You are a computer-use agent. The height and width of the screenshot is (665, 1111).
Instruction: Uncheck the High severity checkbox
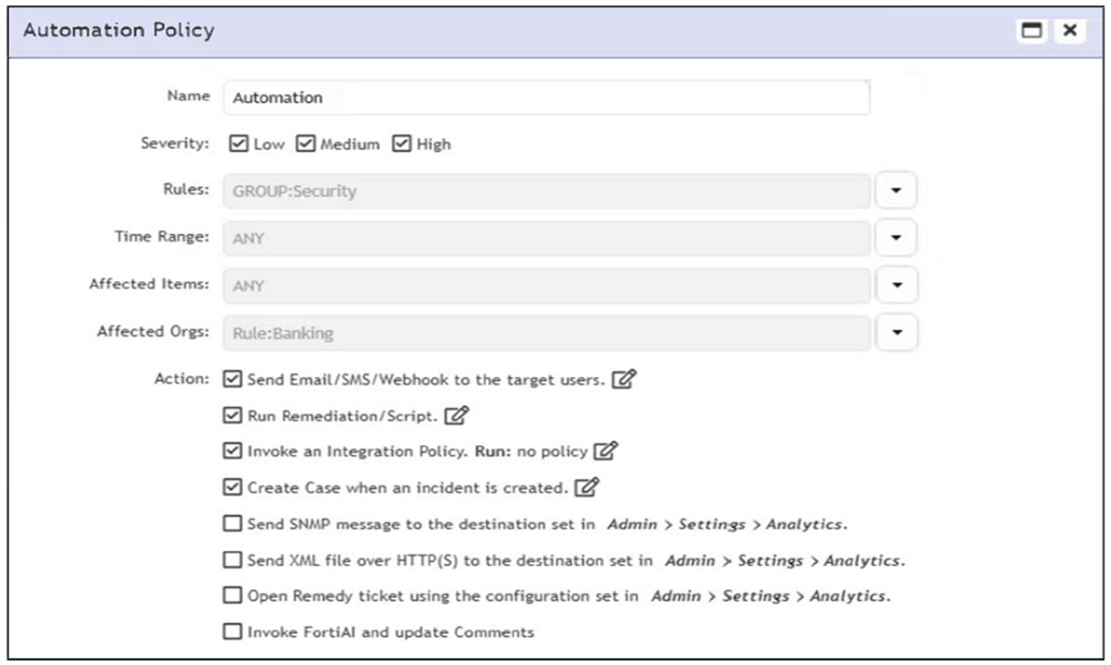(401, 144)
